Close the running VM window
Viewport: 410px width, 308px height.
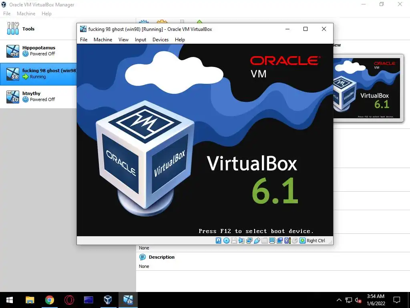(324, 29)
